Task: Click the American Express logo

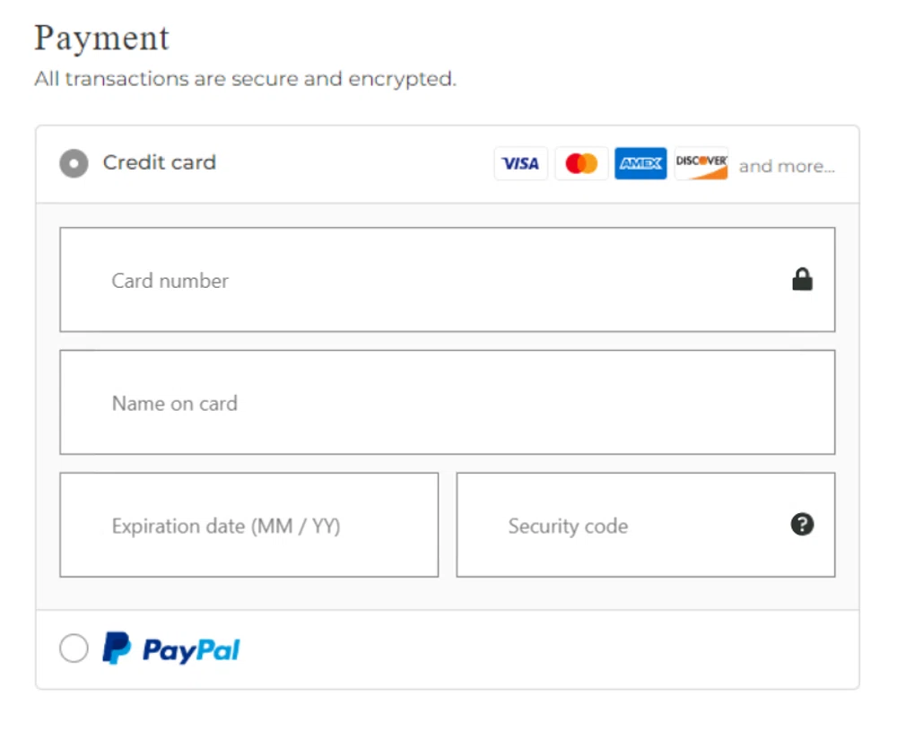Action: 640,164
